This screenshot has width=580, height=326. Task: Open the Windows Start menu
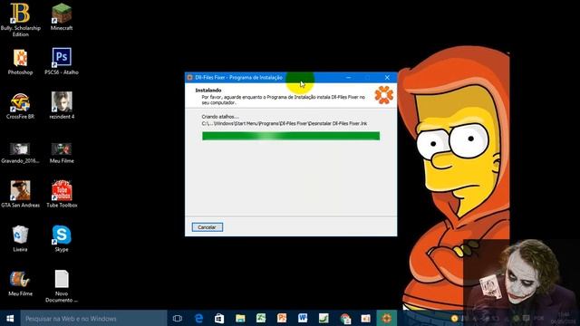click(10, 318)
